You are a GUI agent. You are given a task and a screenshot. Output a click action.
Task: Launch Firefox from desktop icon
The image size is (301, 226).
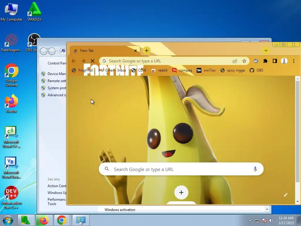coord(11,103)
